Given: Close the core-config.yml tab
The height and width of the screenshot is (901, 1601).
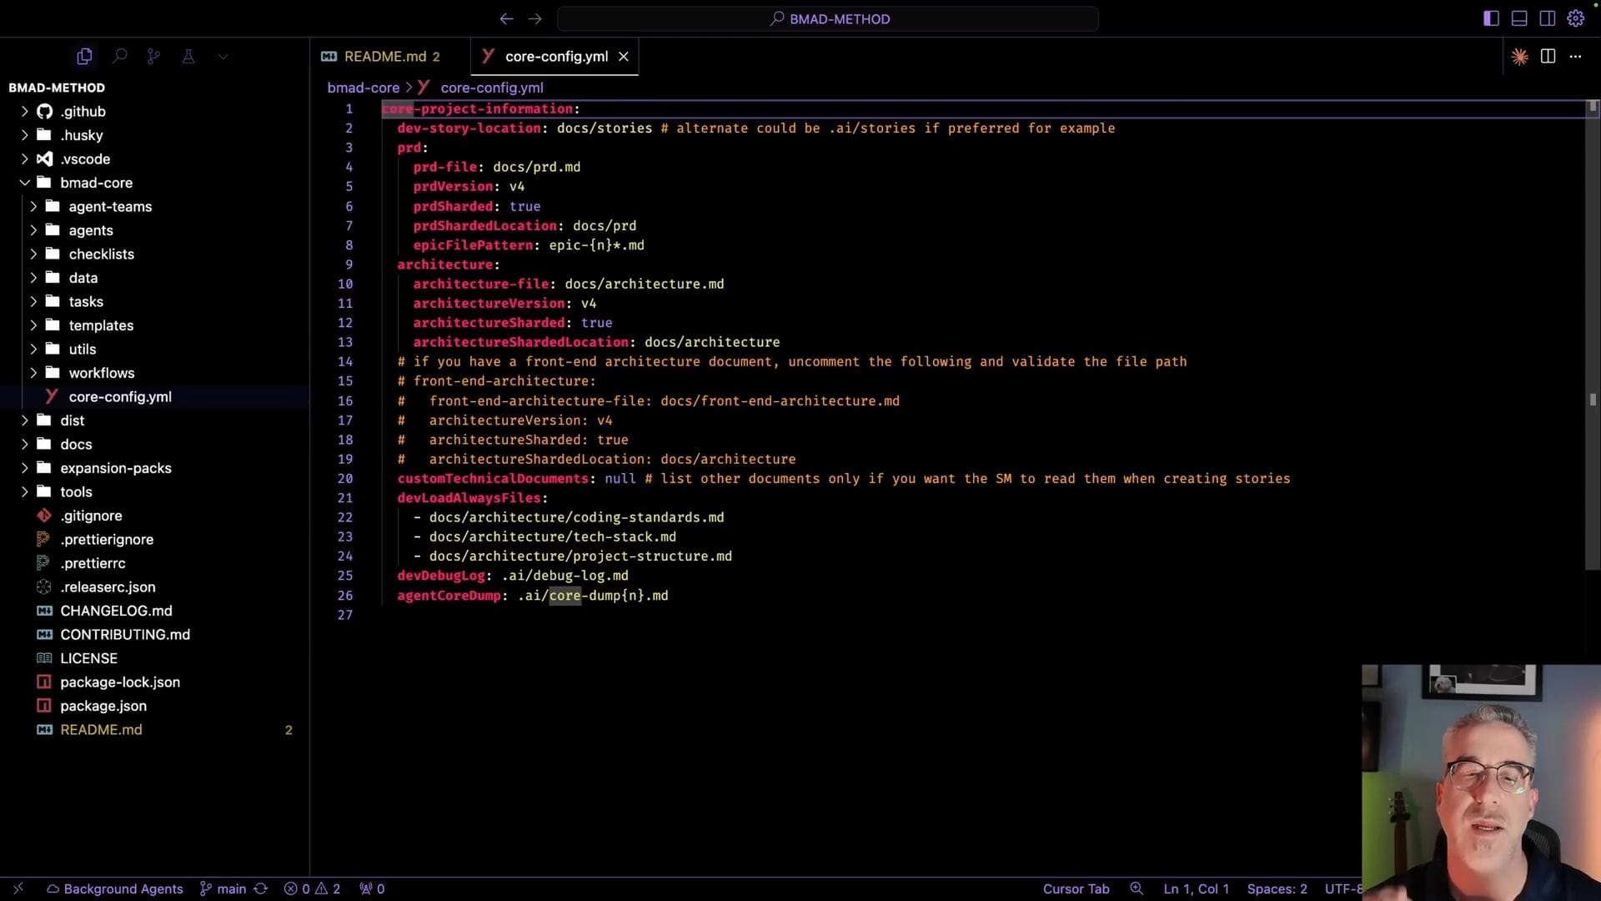Looking at the screenshot, I should point(623,57).
